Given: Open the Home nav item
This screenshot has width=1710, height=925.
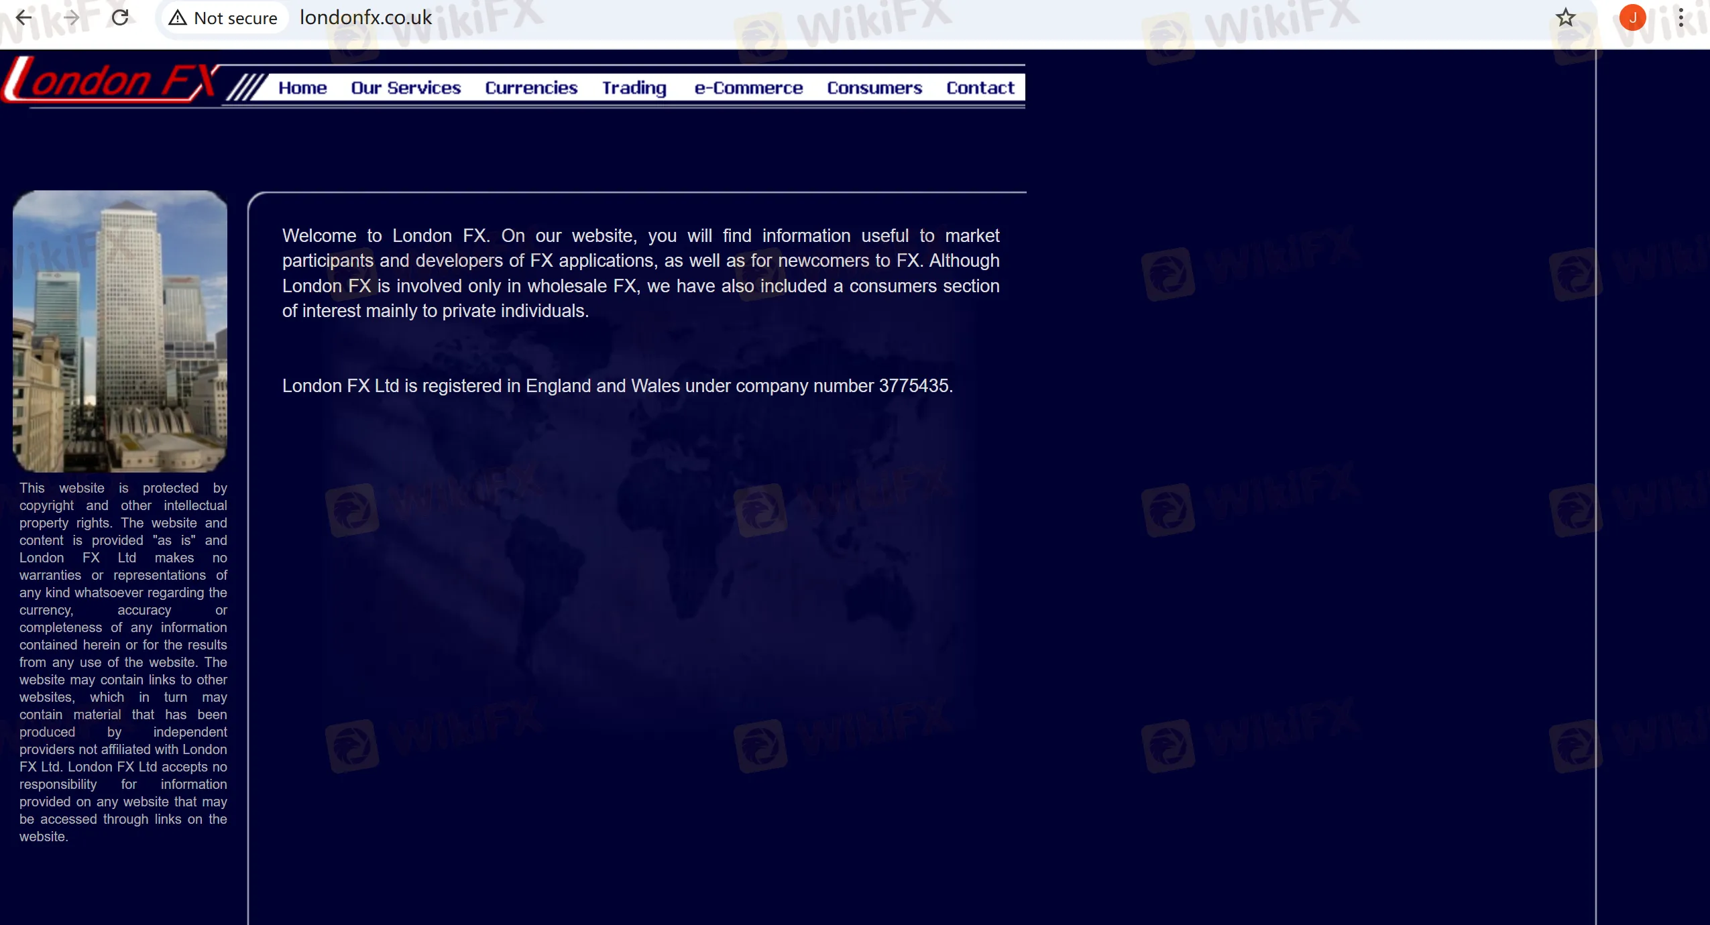Looking at the screenshot, I should (302, 88).
